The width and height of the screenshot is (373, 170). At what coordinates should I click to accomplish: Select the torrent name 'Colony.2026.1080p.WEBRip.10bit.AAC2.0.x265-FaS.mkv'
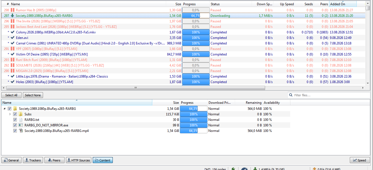[56, 32]
